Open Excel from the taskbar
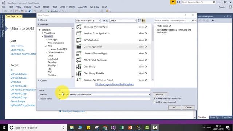The height and width of the screenshot is (131, 233). pyautogui.click(x=122, y=128)
